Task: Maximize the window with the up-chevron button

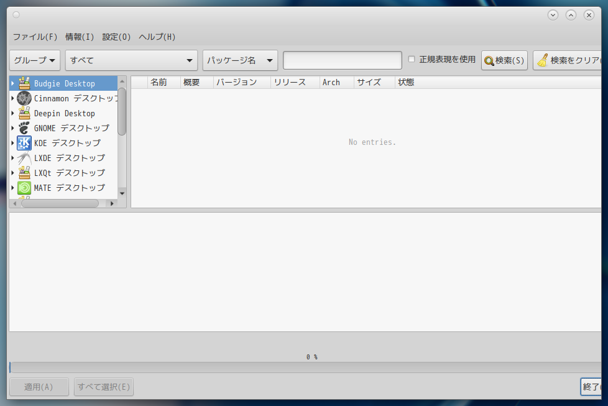Action: tap(571, 15)
